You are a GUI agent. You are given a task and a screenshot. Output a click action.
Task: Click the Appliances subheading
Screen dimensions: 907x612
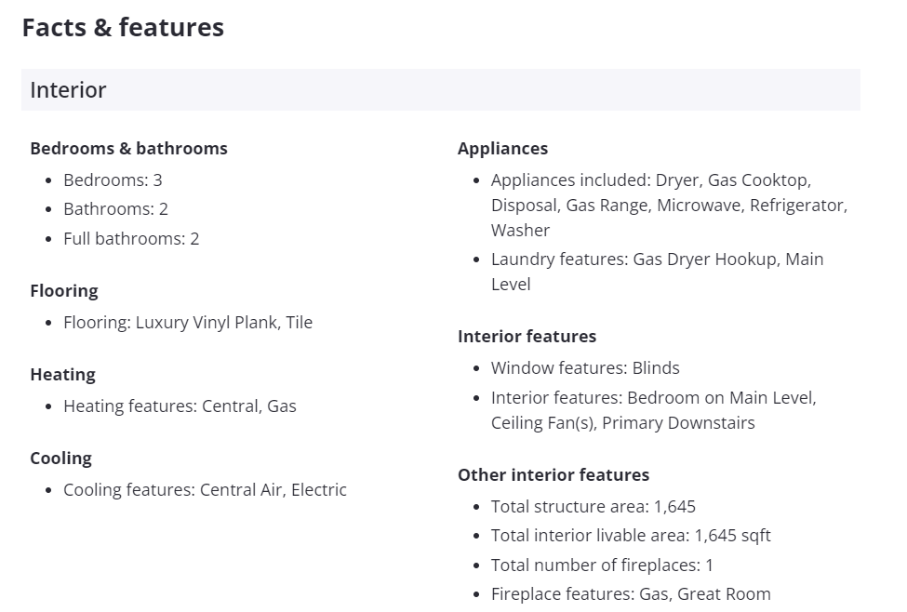(502, 149)
